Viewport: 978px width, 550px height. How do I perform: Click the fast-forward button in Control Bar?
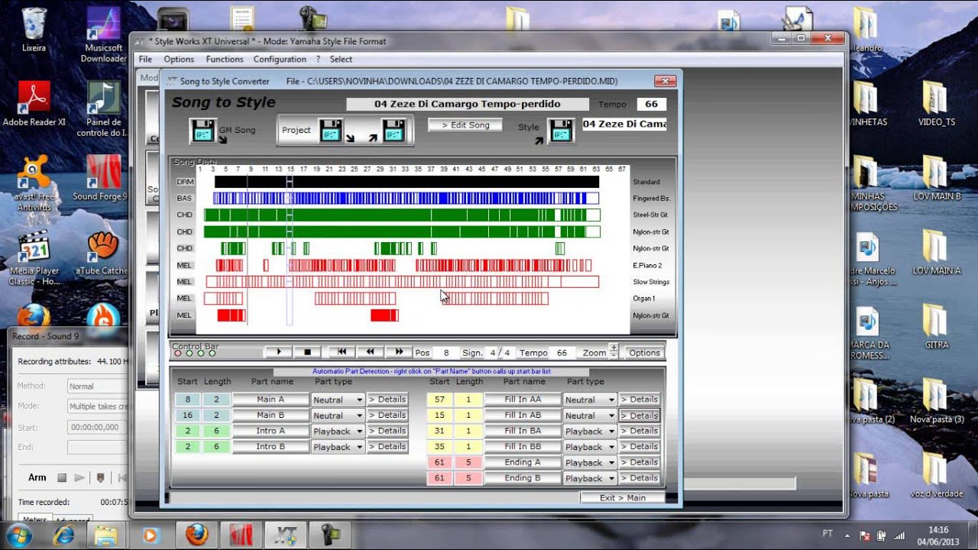[398, 352]
